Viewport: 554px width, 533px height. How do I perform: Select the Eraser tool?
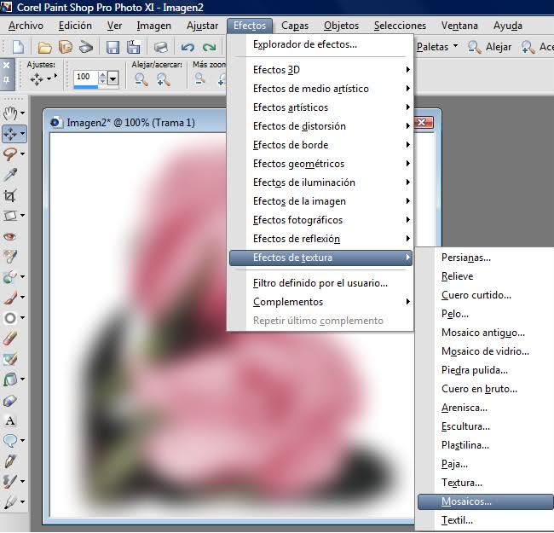10,339
